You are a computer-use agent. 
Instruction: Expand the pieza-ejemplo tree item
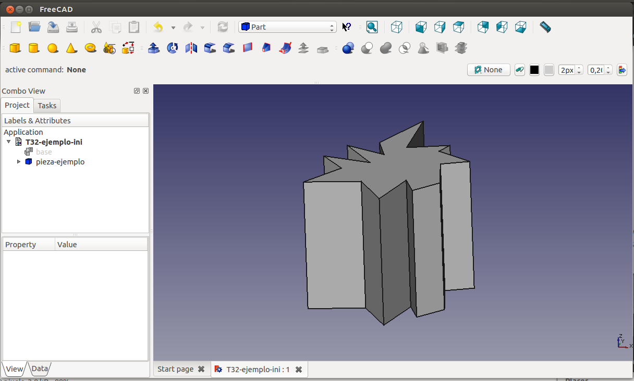pos(19,162)
